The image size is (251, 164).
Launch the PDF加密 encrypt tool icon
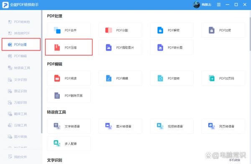pyautogui.click(x=212, y=30)
